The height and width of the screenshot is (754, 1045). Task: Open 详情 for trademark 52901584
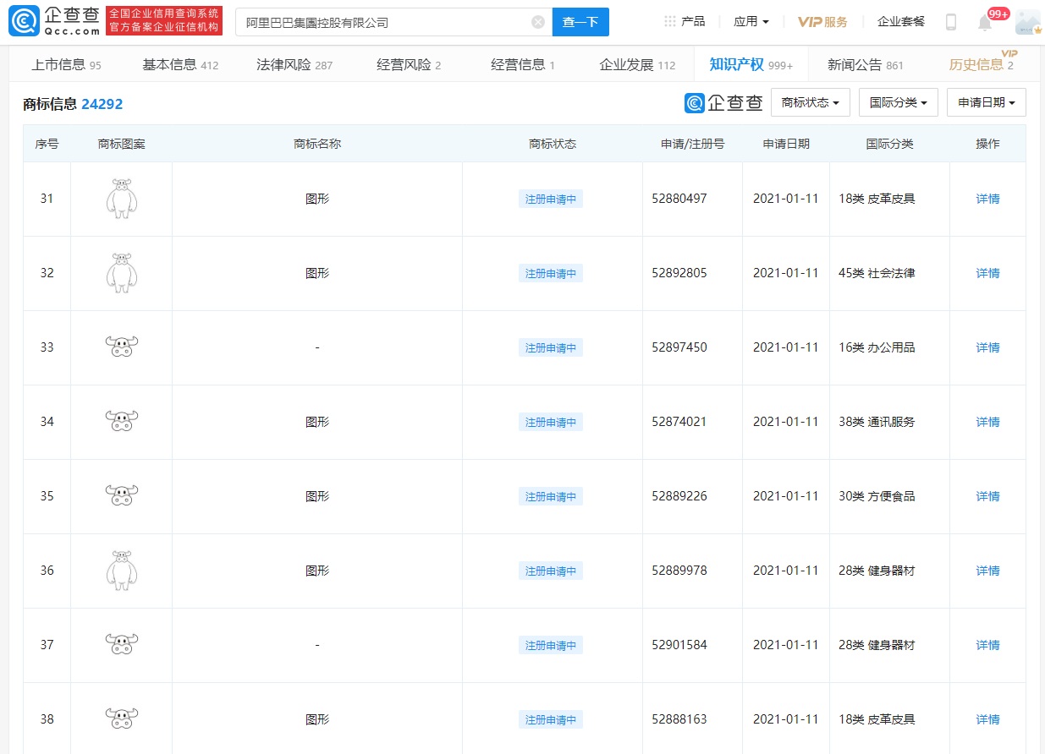987,645
